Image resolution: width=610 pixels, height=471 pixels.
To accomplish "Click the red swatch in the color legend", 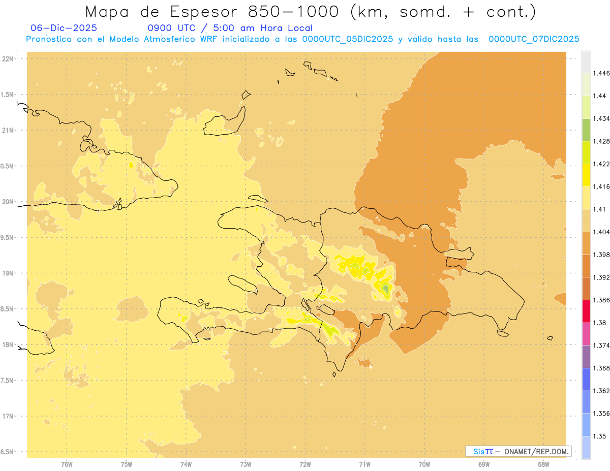I will pyautogui.click(x=586, y=311).
